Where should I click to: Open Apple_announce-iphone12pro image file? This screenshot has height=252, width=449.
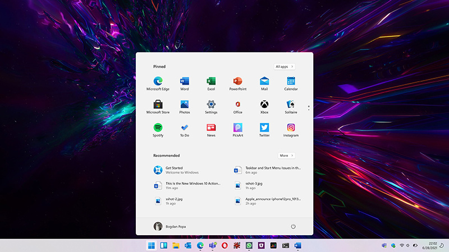coord(267,201)
